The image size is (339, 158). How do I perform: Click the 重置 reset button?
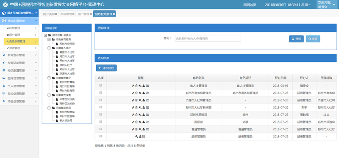pyautogui.click(x=313, y=39)
